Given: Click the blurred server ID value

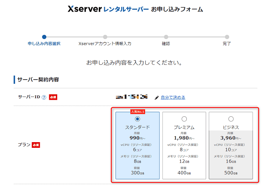Looking at the screenshot, I should point(131,97).
